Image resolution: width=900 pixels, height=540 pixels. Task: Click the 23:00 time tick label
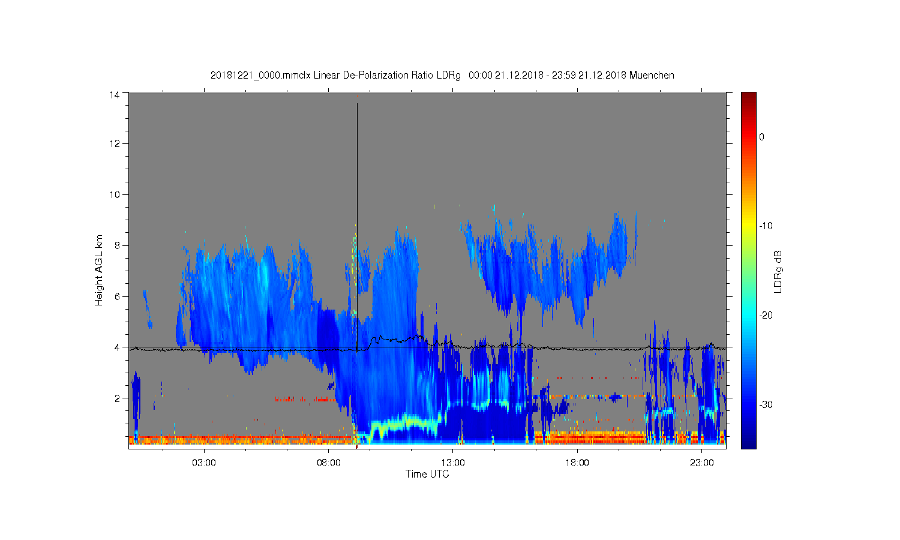[x=702, y=463]
